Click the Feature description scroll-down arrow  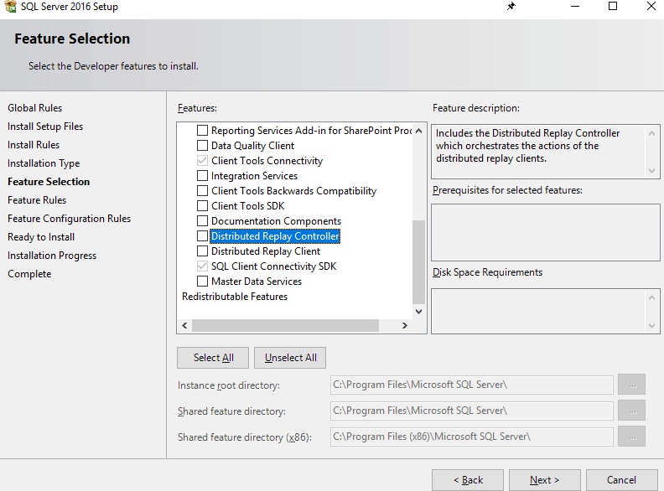(651, 171)
